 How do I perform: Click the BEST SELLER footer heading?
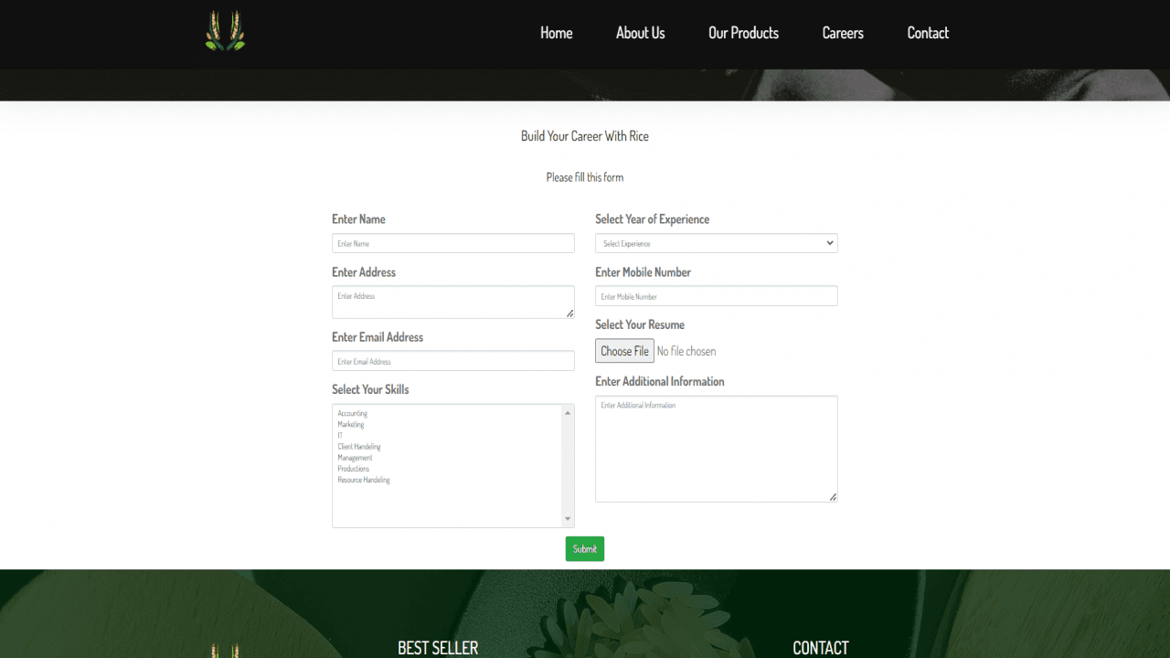click(x=438, y=648)
